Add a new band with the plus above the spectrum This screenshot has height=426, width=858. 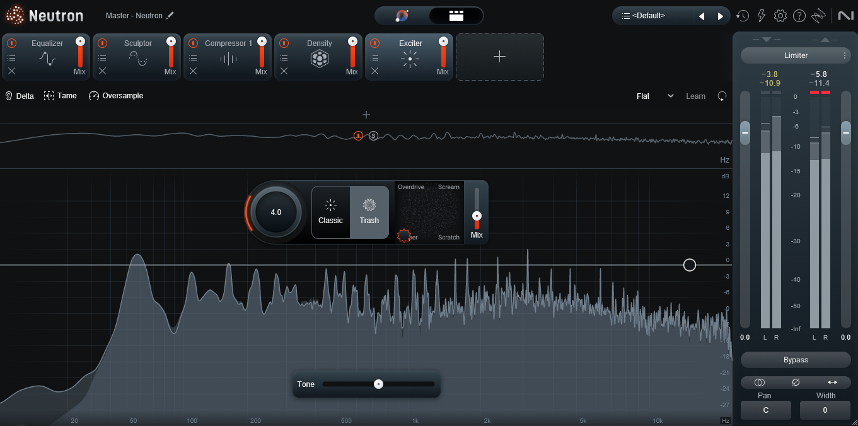pos(366,115)
